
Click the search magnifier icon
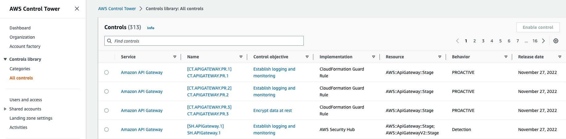coord(109,41)
